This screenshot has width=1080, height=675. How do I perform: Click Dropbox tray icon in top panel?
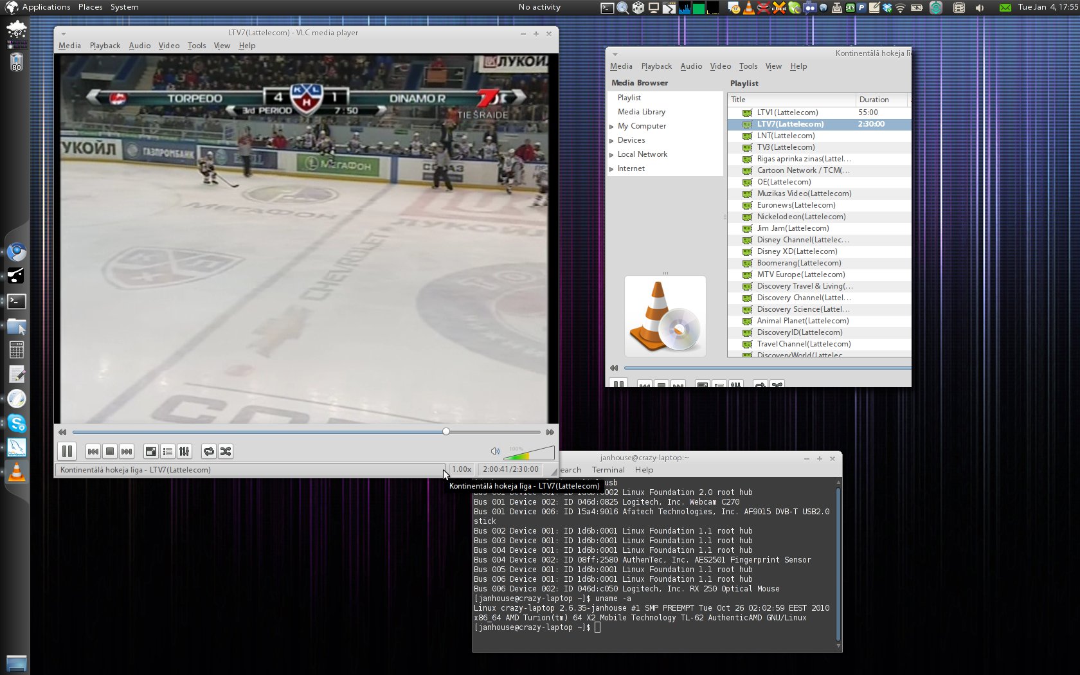[x=887, y=8]
